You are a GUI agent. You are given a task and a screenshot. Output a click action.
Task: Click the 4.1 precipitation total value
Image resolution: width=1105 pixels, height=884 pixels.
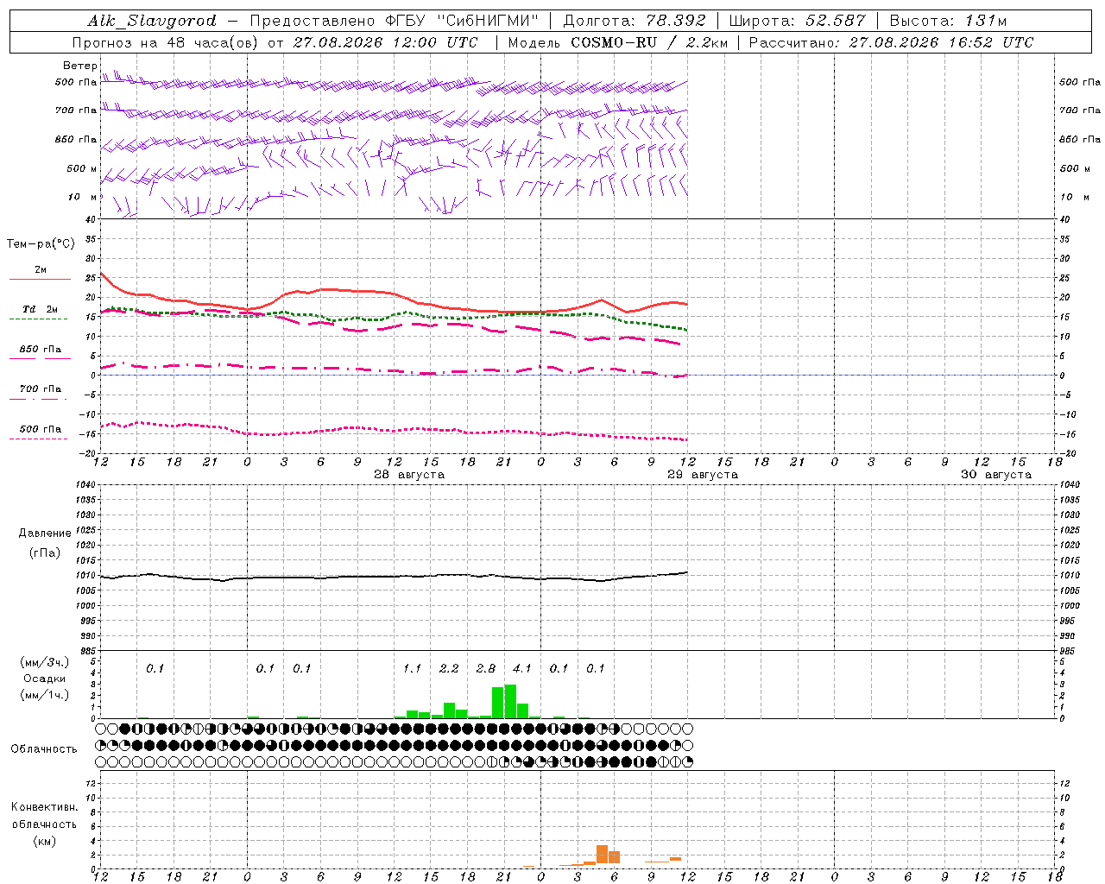(x=522, y=668)
